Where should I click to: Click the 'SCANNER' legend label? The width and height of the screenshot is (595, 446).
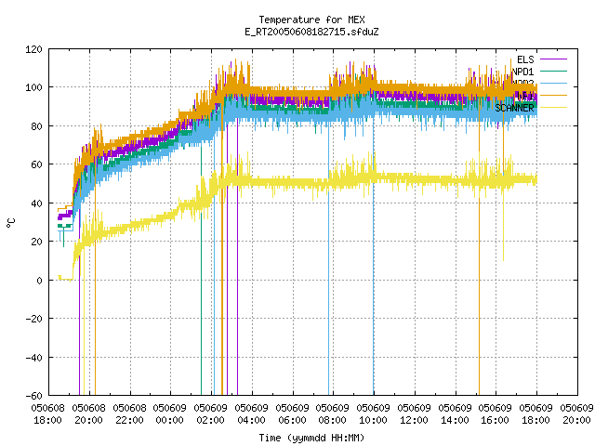[x=514, y=108]
